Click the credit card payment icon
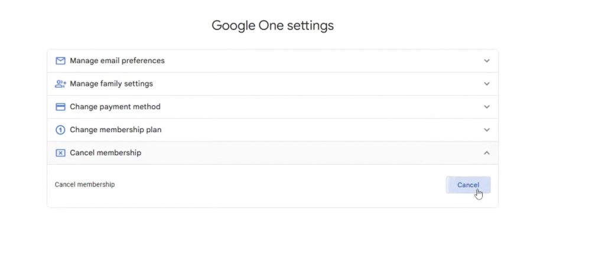This screenshot has width=605, height=255. tap(60, 107)
